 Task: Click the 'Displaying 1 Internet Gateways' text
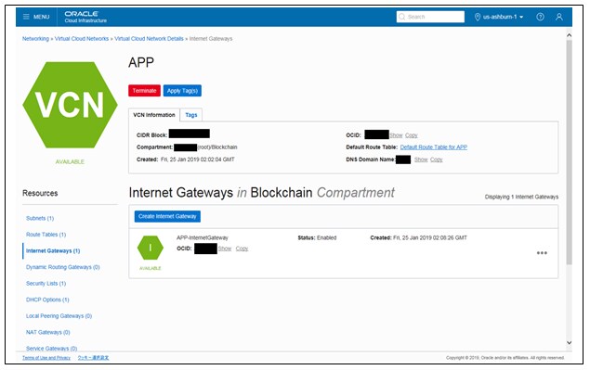(x=521, y=197)
